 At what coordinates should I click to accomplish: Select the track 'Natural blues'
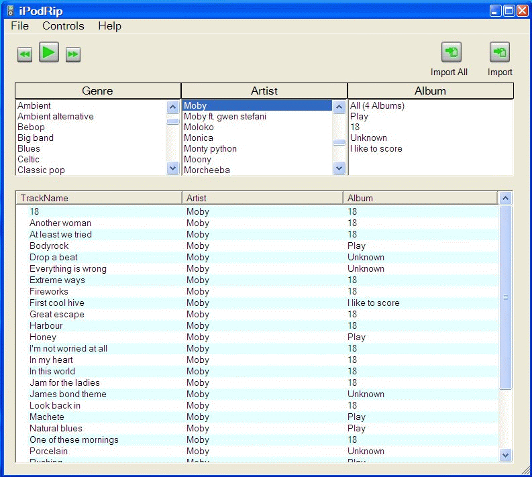pyautogui.click(x=56, y=429)
